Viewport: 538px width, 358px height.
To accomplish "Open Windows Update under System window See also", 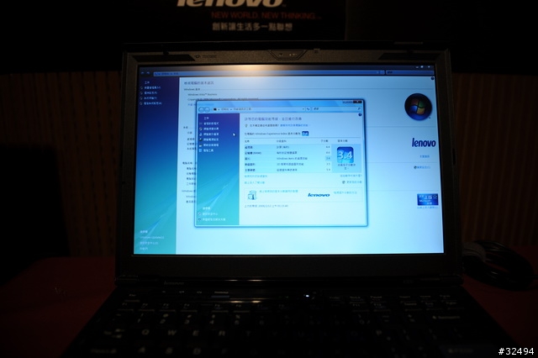I will coord(152,237).
